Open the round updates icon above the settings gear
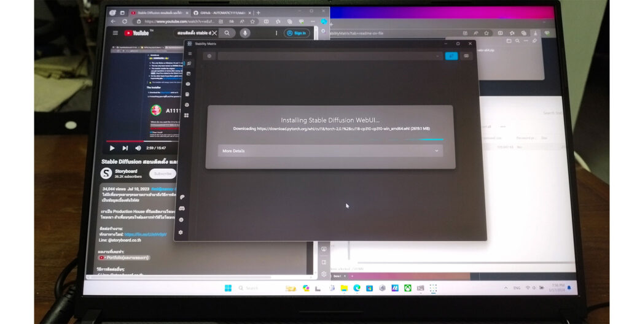 181,220
